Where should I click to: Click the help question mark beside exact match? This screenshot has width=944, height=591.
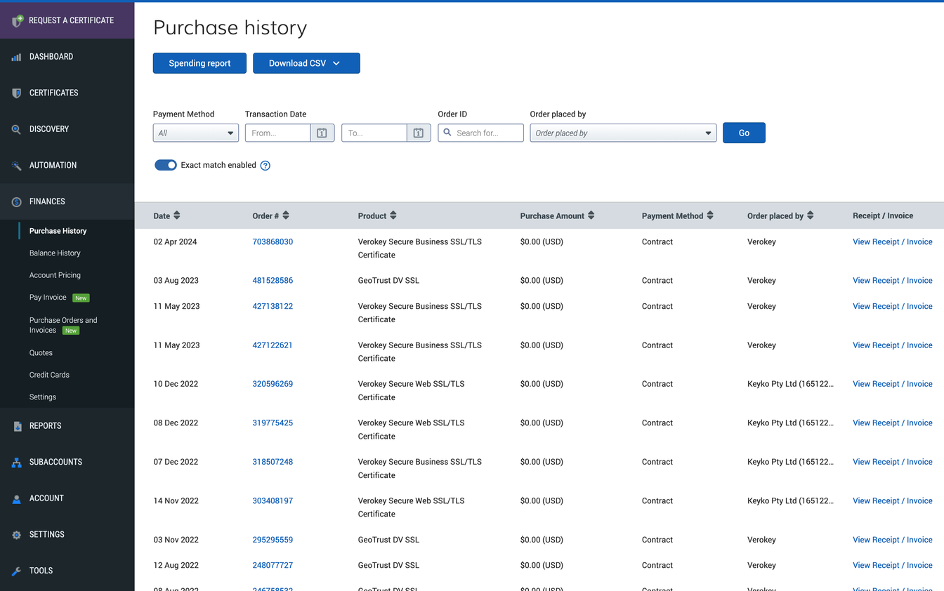click(265, 165)
